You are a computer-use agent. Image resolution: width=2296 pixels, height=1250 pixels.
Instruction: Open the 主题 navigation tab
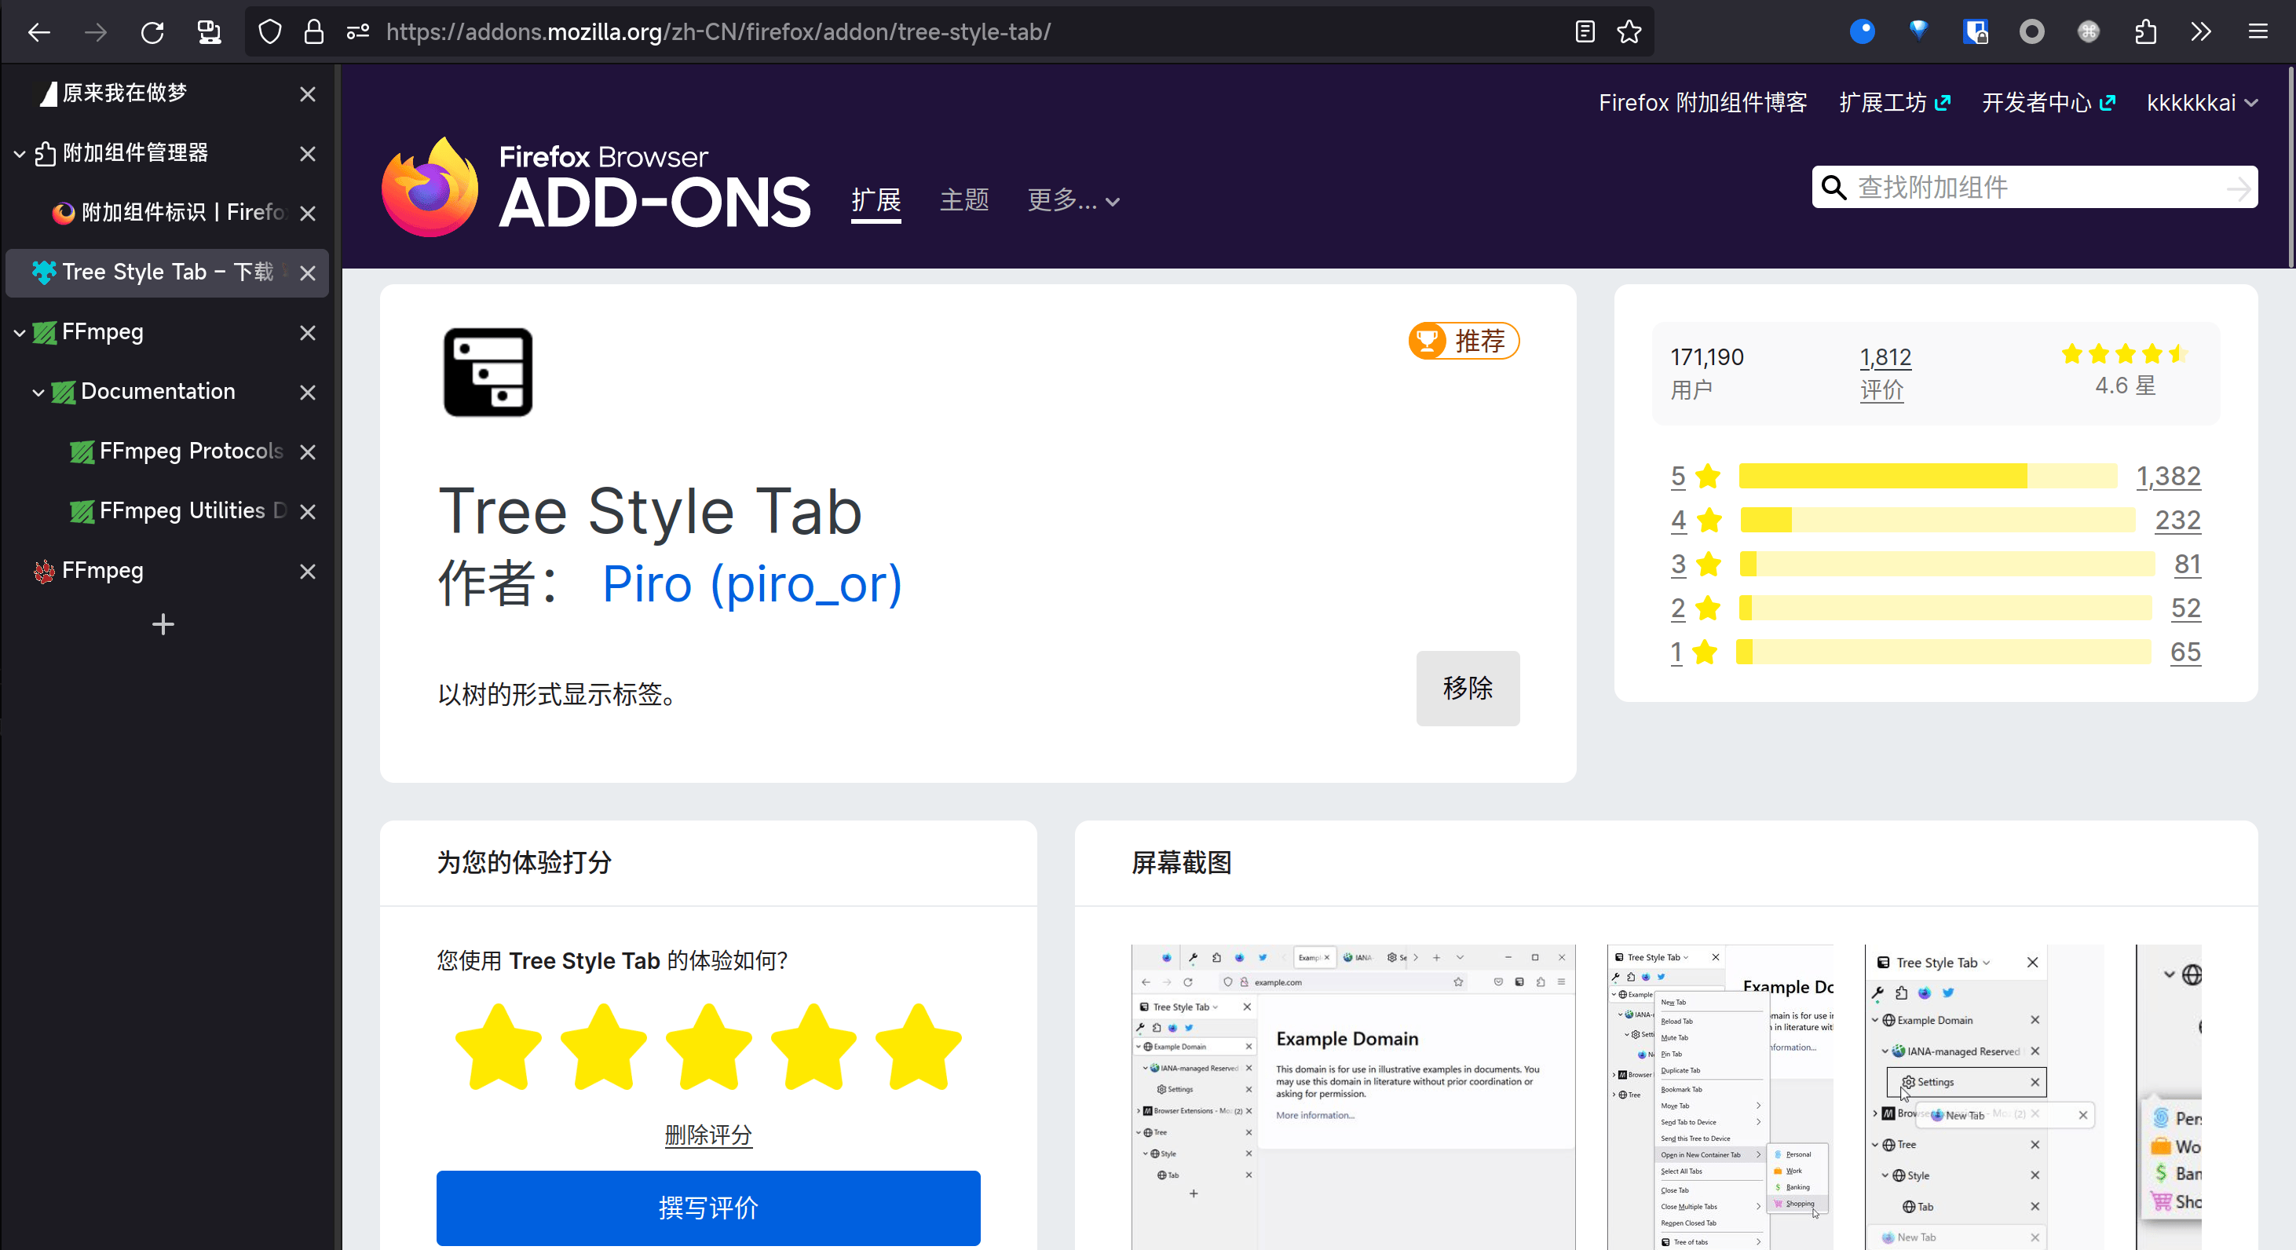[963, 199]
